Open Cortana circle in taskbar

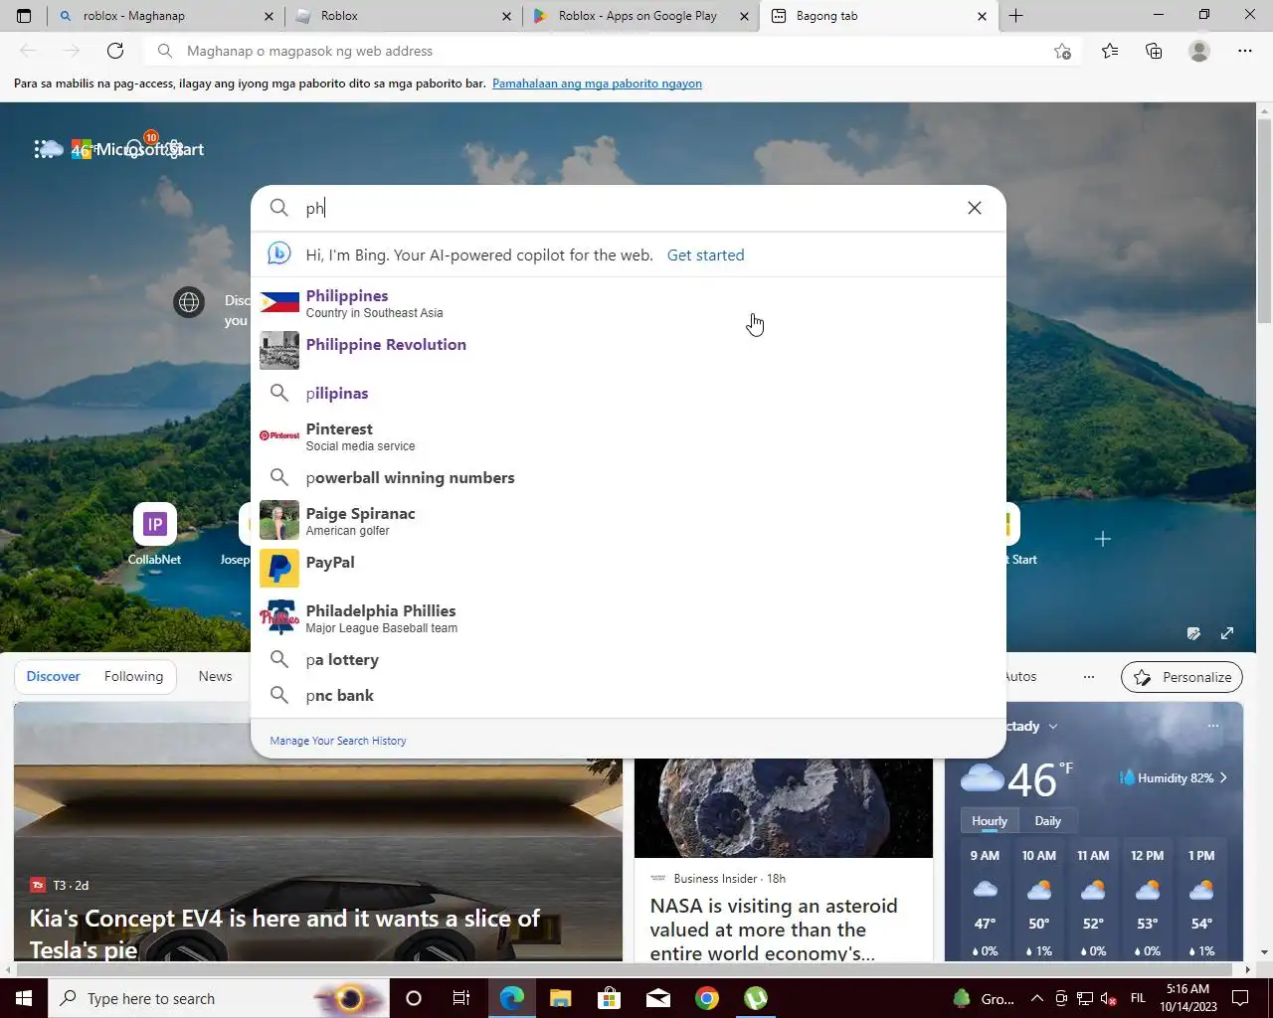414,998
